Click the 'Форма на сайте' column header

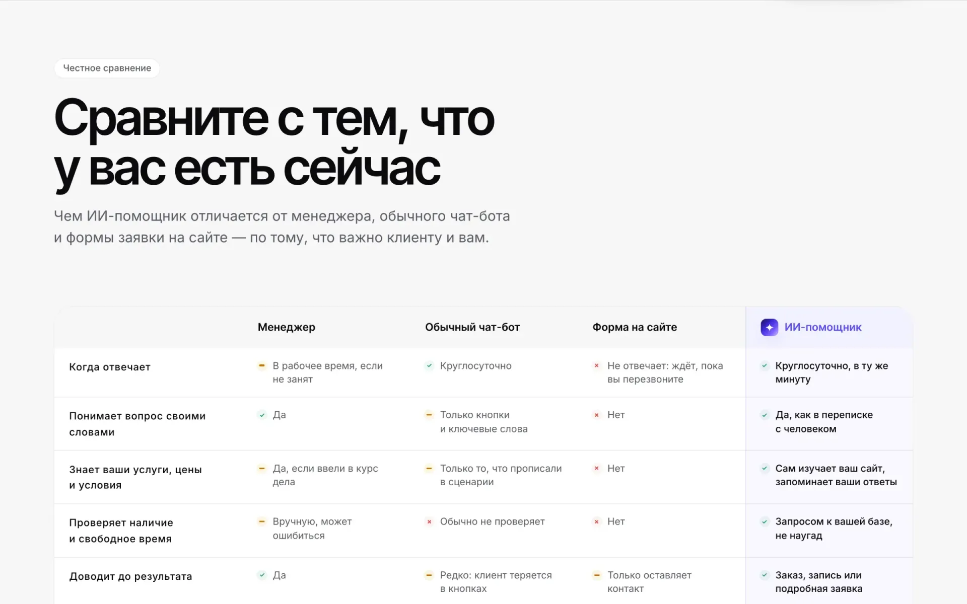[634, 327]
